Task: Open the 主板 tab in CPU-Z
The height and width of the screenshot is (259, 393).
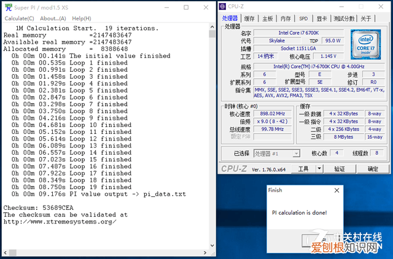Action: (x=268, y=18)
